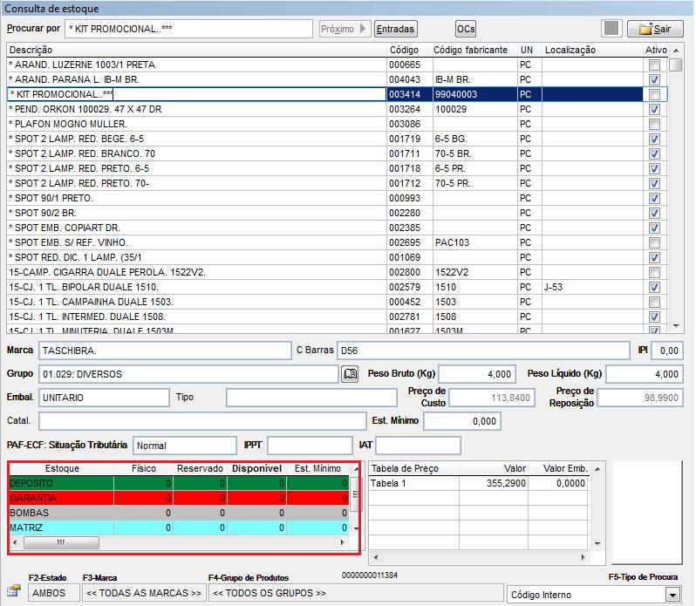Click the Situação Tributária Normal field
Screen dimensions: 696x606
tap(185, 446)
